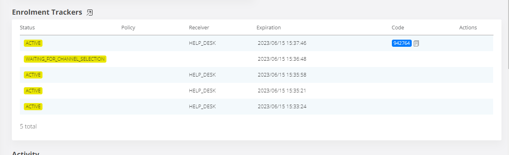Select the ACTIVE badge expiring 15:35:21
The width and height of the screenshot is (509, 155).
pyautogui.click(x=33, y=91)
